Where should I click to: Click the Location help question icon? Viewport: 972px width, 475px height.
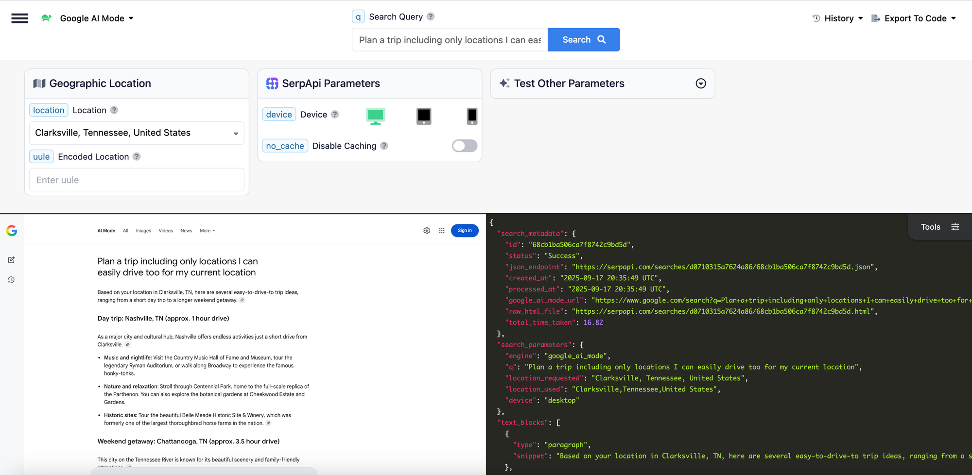click(114, 110)
